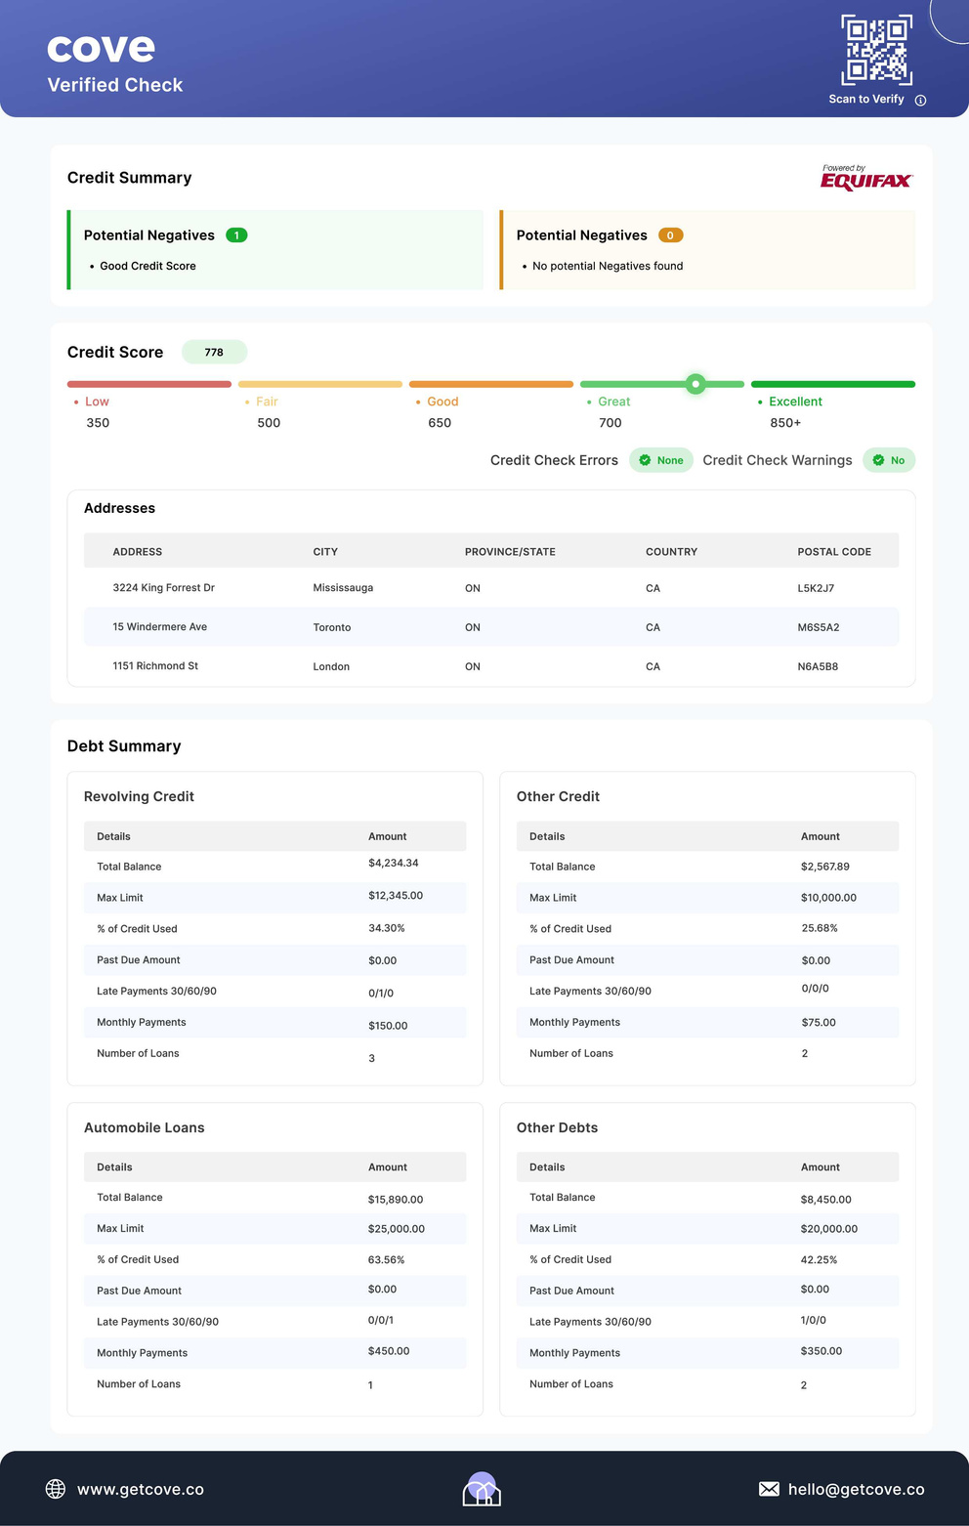This screenshot has width=969, height=1526.
Task: Select the ADDRESS column header
Action: 138,552
